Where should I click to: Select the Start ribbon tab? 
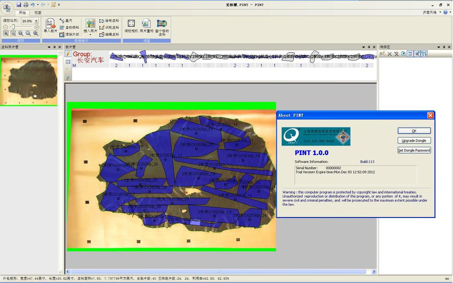(x=22, y=13)
